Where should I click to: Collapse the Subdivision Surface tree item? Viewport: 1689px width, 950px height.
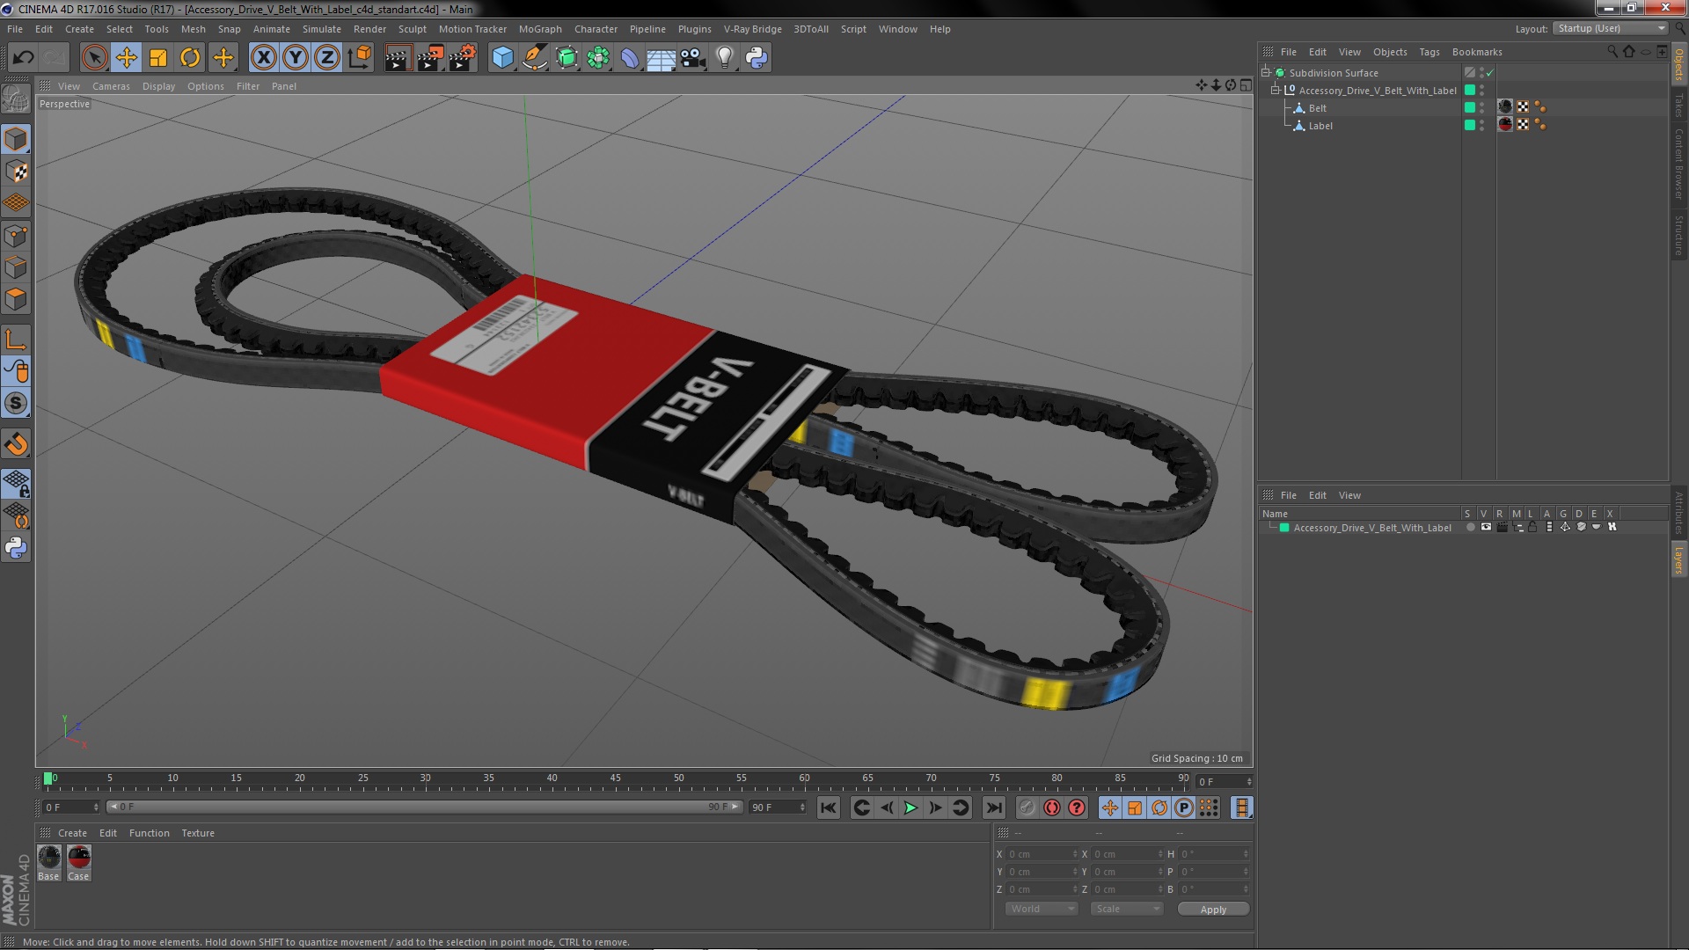point(1266,73)
